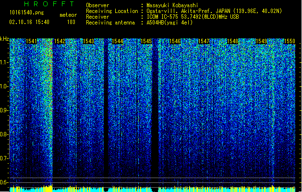Click the 1549 time marker
Screen dimensions: 302x192
(x=261, y=41)
